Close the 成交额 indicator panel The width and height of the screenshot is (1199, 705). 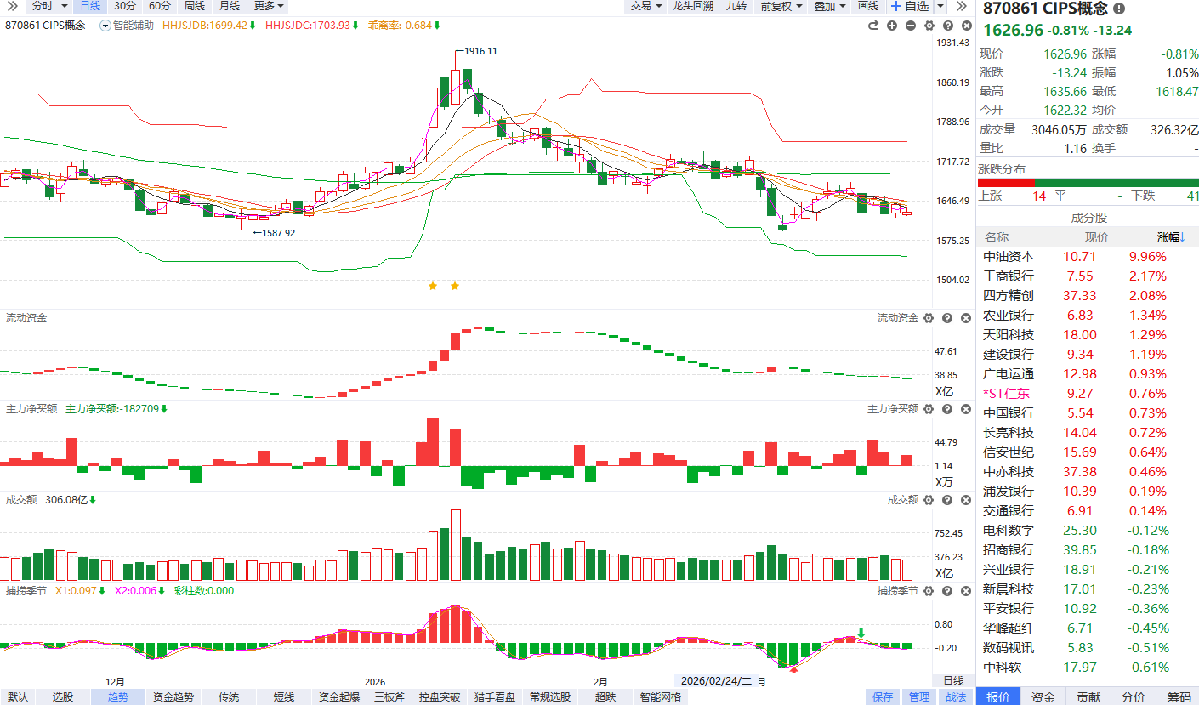coord(965,500)
